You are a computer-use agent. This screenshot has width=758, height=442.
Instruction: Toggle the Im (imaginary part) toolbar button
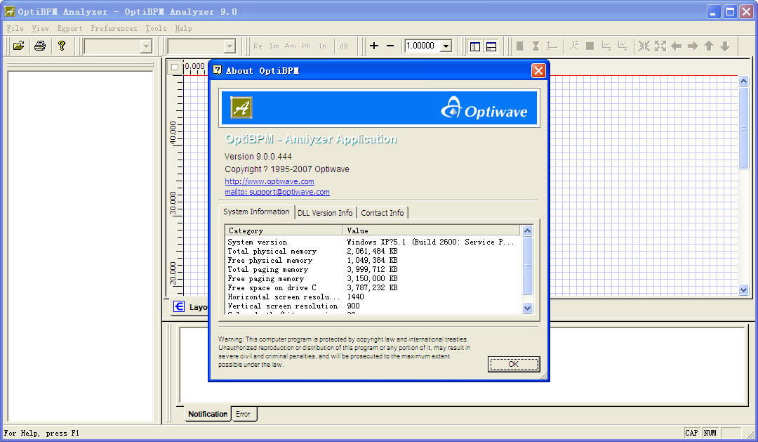point(274,46)
